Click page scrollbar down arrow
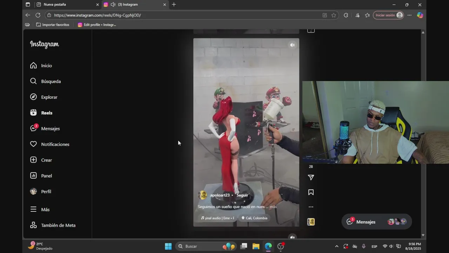Screen dimensions: 449x253 (423, 235)
